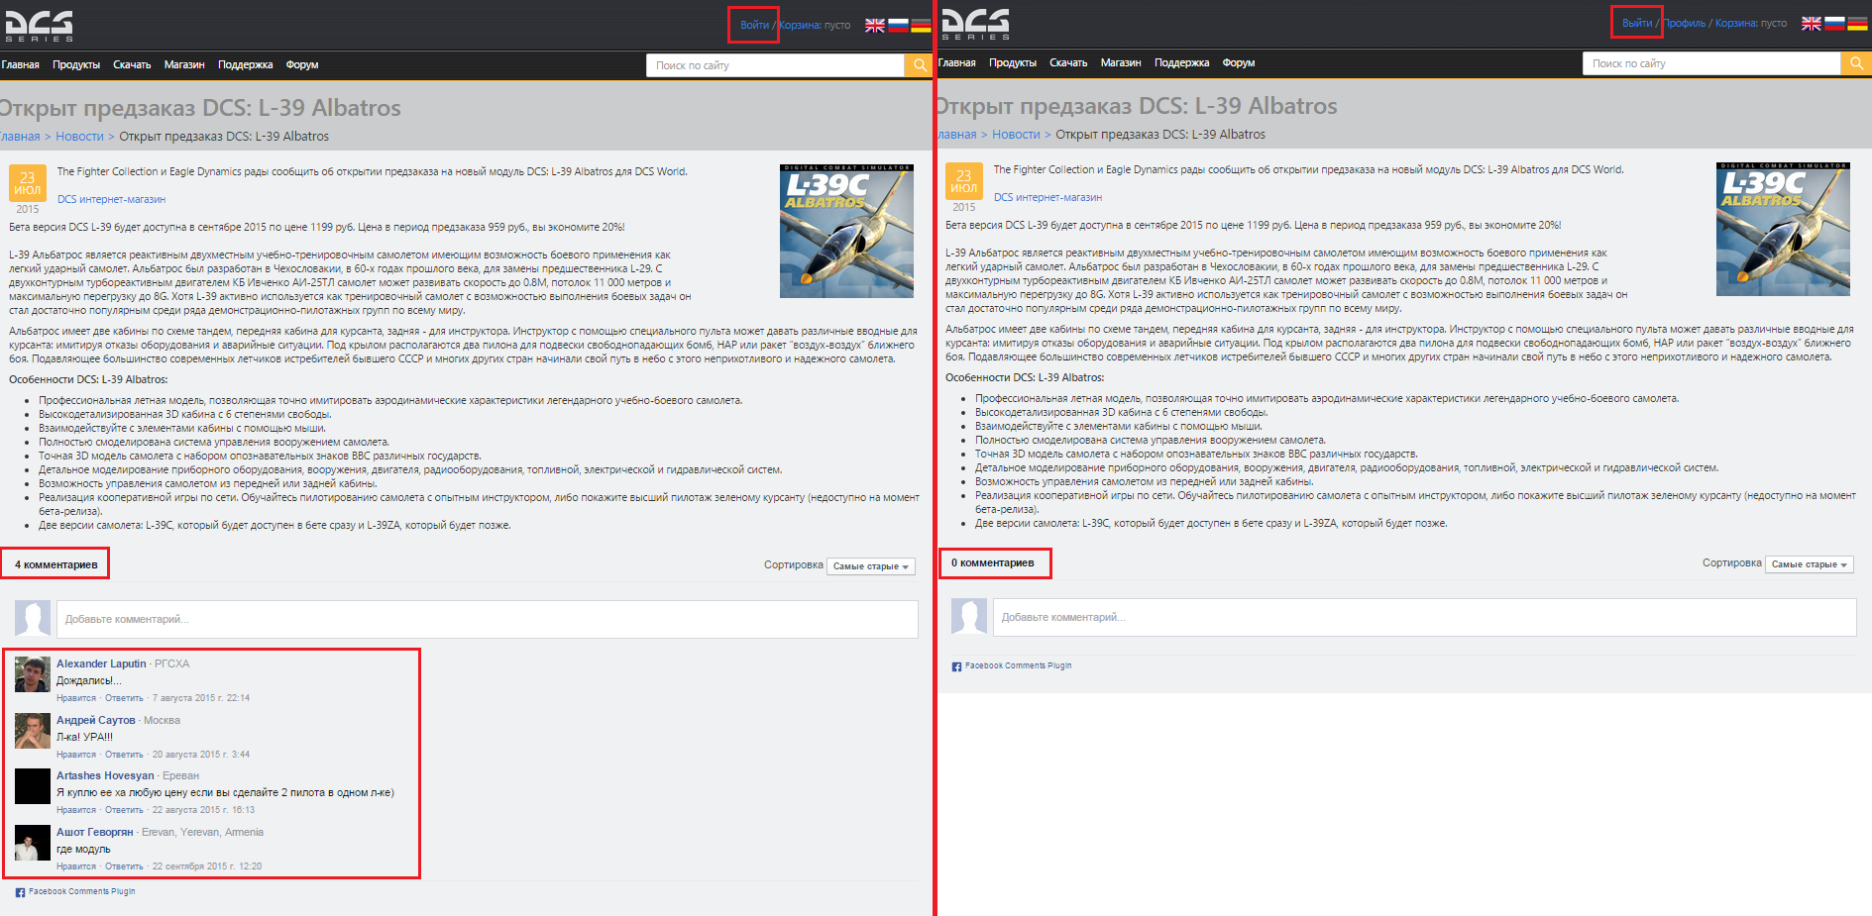Click the DCS Series logo on the right page
Screen dimensions: 1872x916
coord(975,24)
